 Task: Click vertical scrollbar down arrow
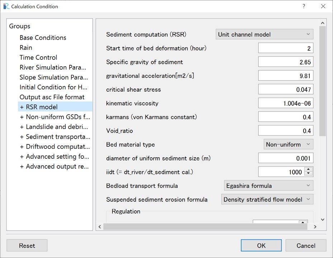click(323, 219)
